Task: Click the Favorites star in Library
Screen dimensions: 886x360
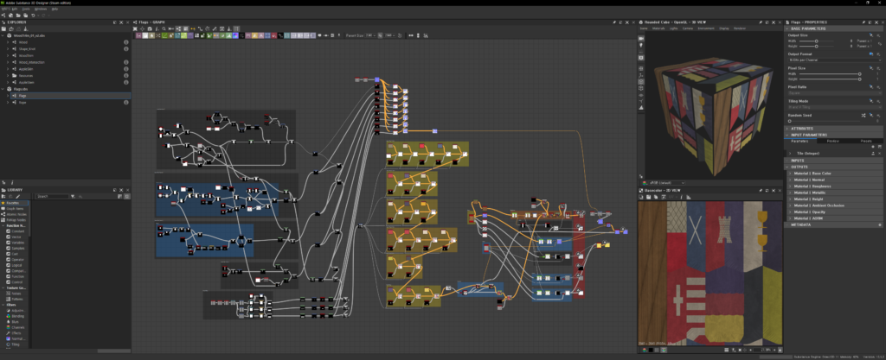Action: tap(3, 204)
